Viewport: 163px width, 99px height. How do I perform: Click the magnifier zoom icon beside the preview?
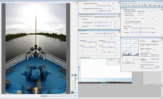[x=76, y=78]
